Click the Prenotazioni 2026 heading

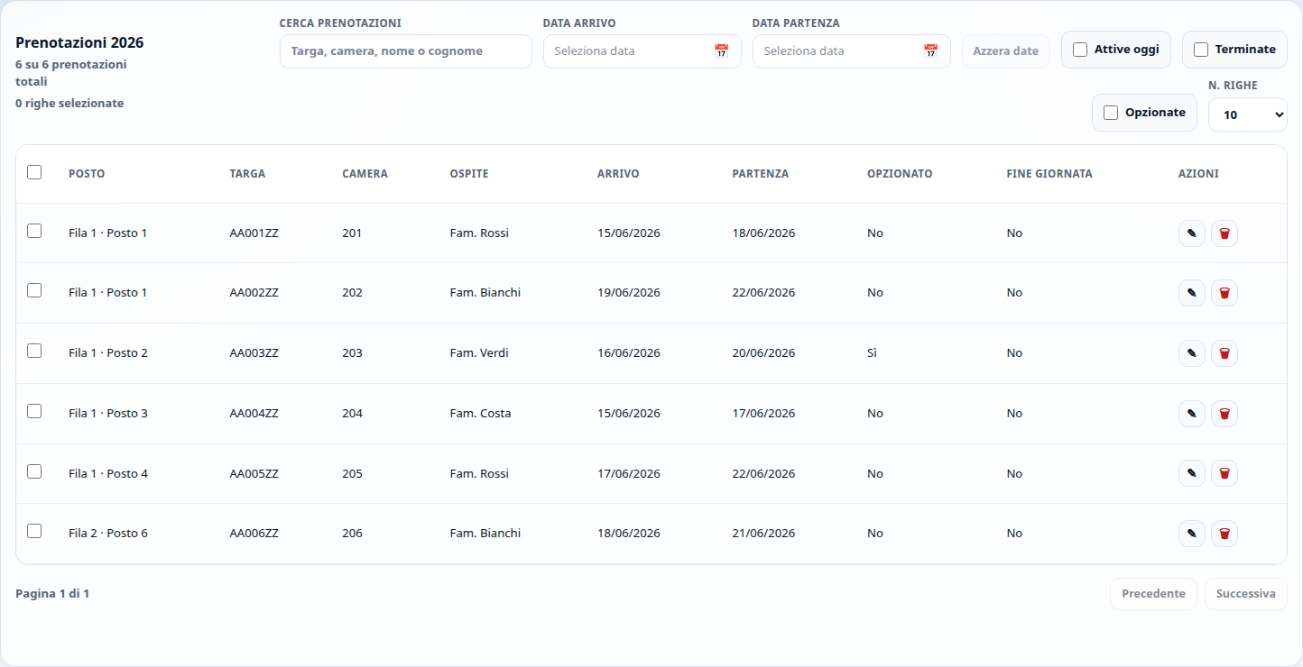pyautogui.click(x=79, y=42)
